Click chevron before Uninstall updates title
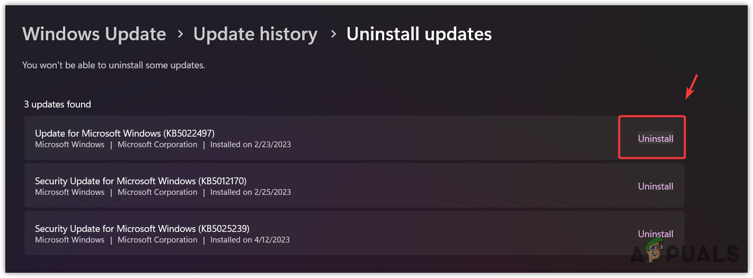This screenshot has height=278, width=753. pyautogui.click(x=333, y=34)
